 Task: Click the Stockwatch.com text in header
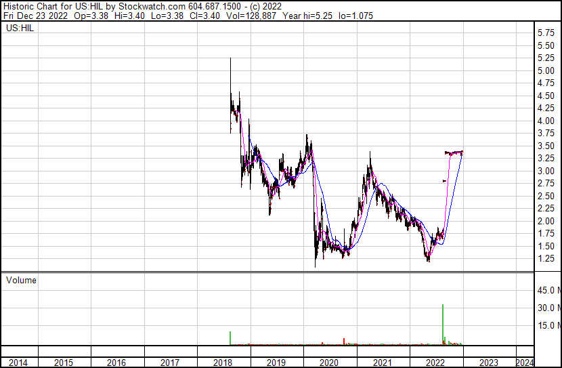click(x=152, y=6)
